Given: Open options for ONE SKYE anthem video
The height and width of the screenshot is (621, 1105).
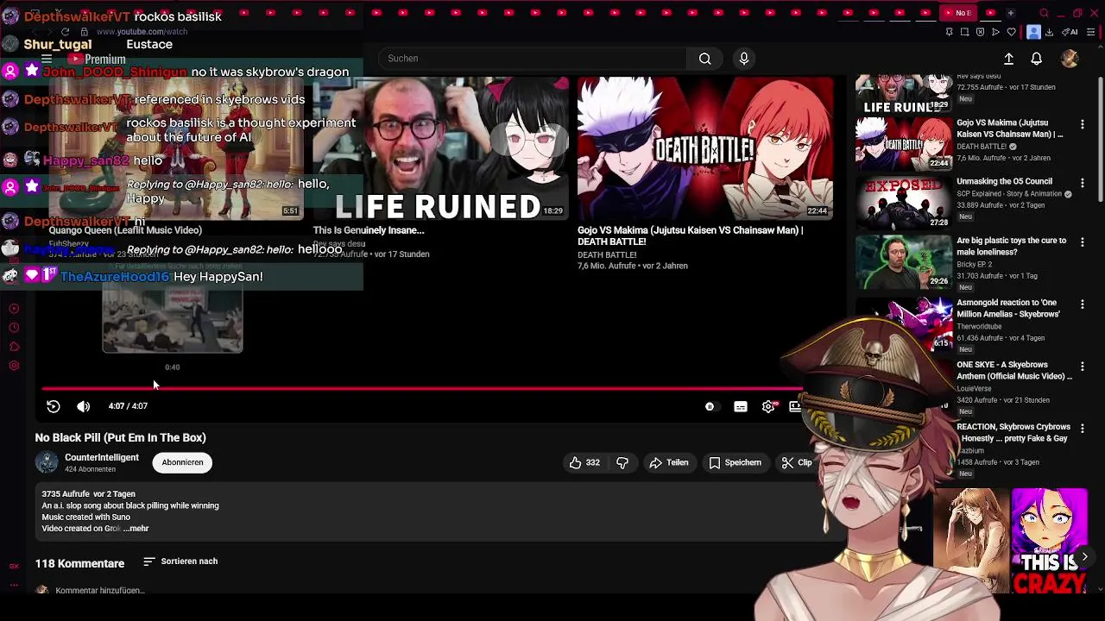Looking at the screenshot, I should point(1083,367).
